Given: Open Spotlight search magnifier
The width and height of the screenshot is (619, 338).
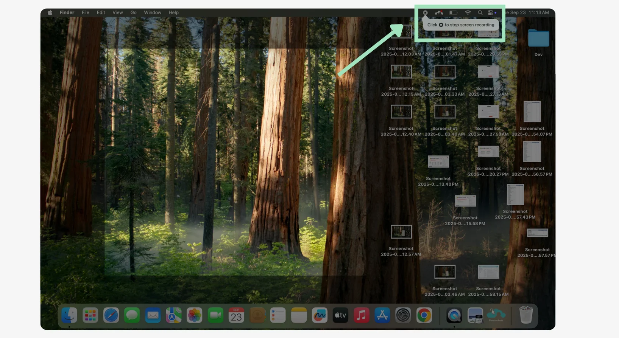Looking at the screenshot, I should [480, 13].
